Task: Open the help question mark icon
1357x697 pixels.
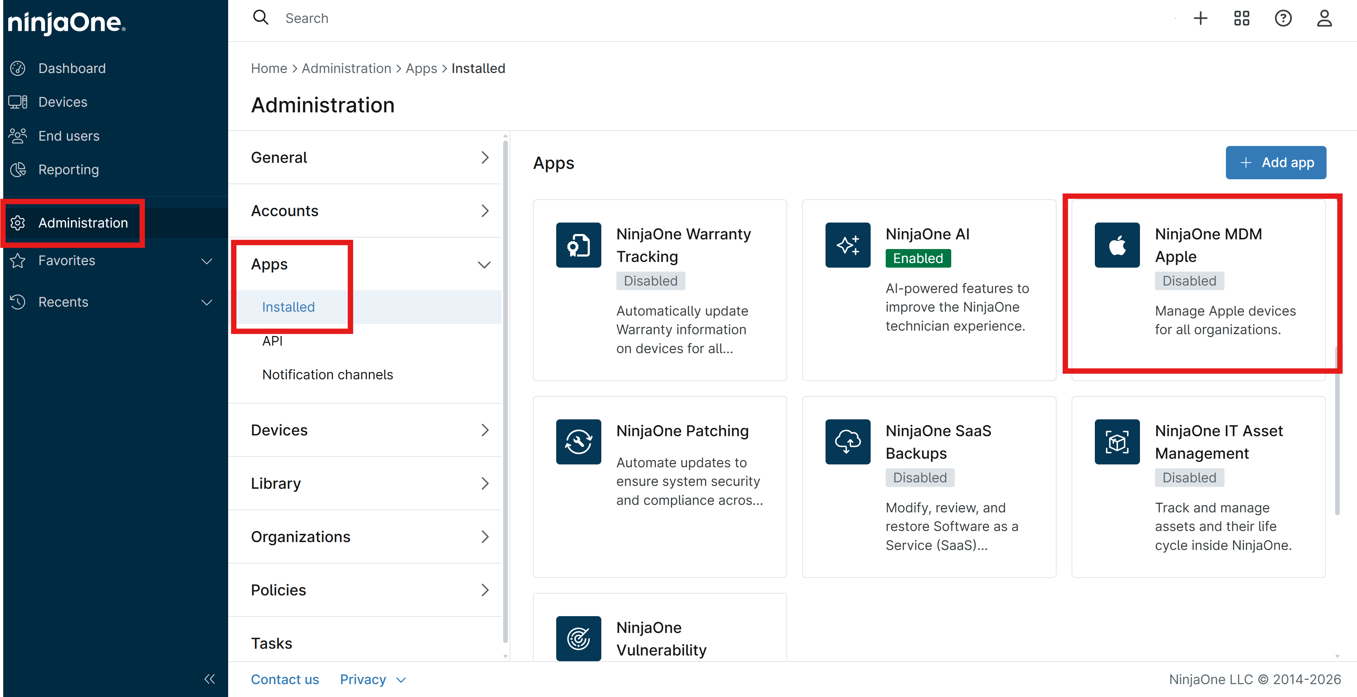Action: coord(1283,18)
